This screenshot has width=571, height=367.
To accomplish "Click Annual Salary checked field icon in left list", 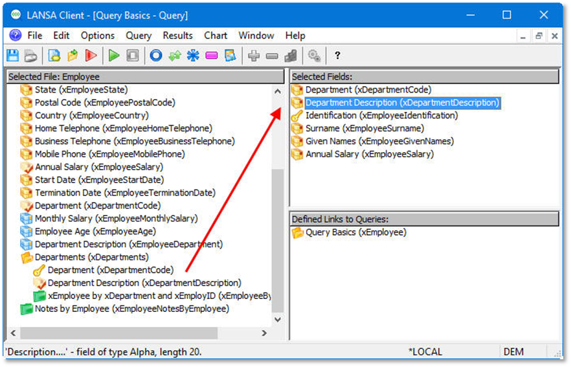I will (27, 167).
